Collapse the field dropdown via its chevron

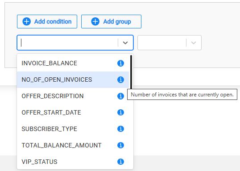pos(125,43)
